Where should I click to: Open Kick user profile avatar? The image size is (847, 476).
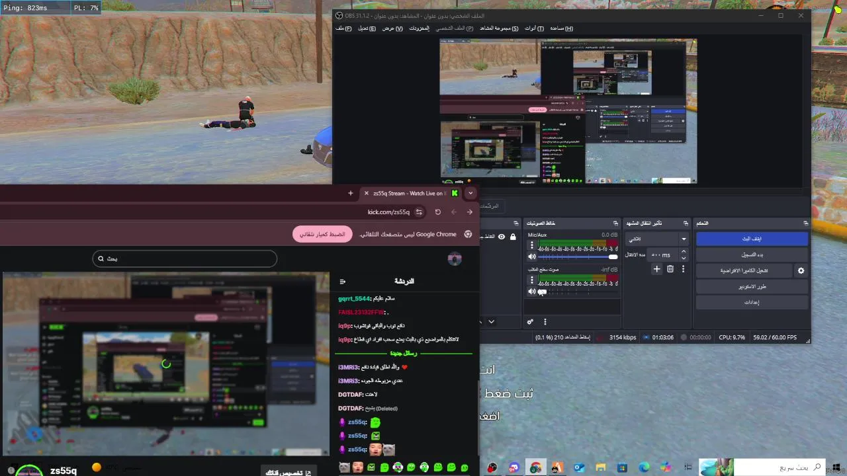[x=455, y=259]
